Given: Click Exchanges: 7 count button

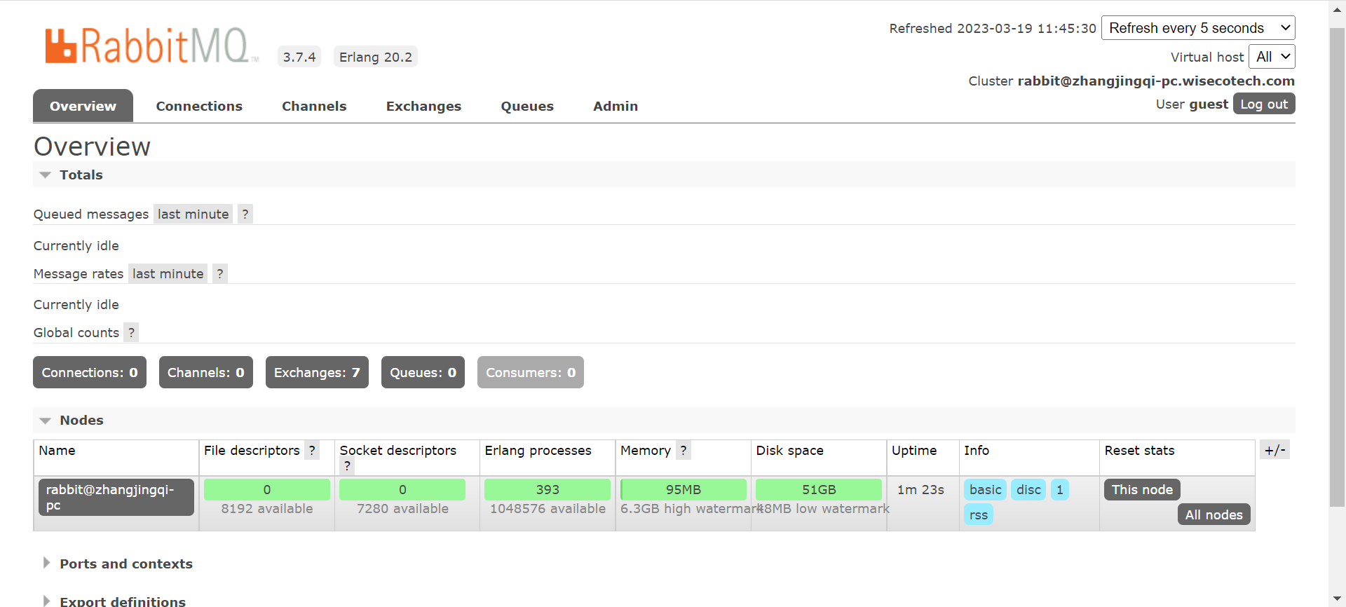Looking at the screenshot, I should point(317,372).
